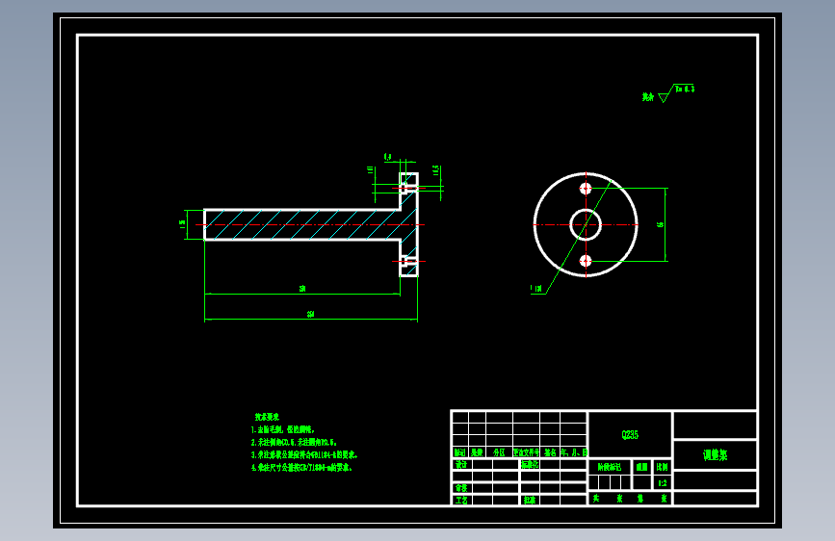Image resolution: width=835 pixels, height=541 pixels.
Task: Click the 签名 column header
Action: tap(550, 452)
